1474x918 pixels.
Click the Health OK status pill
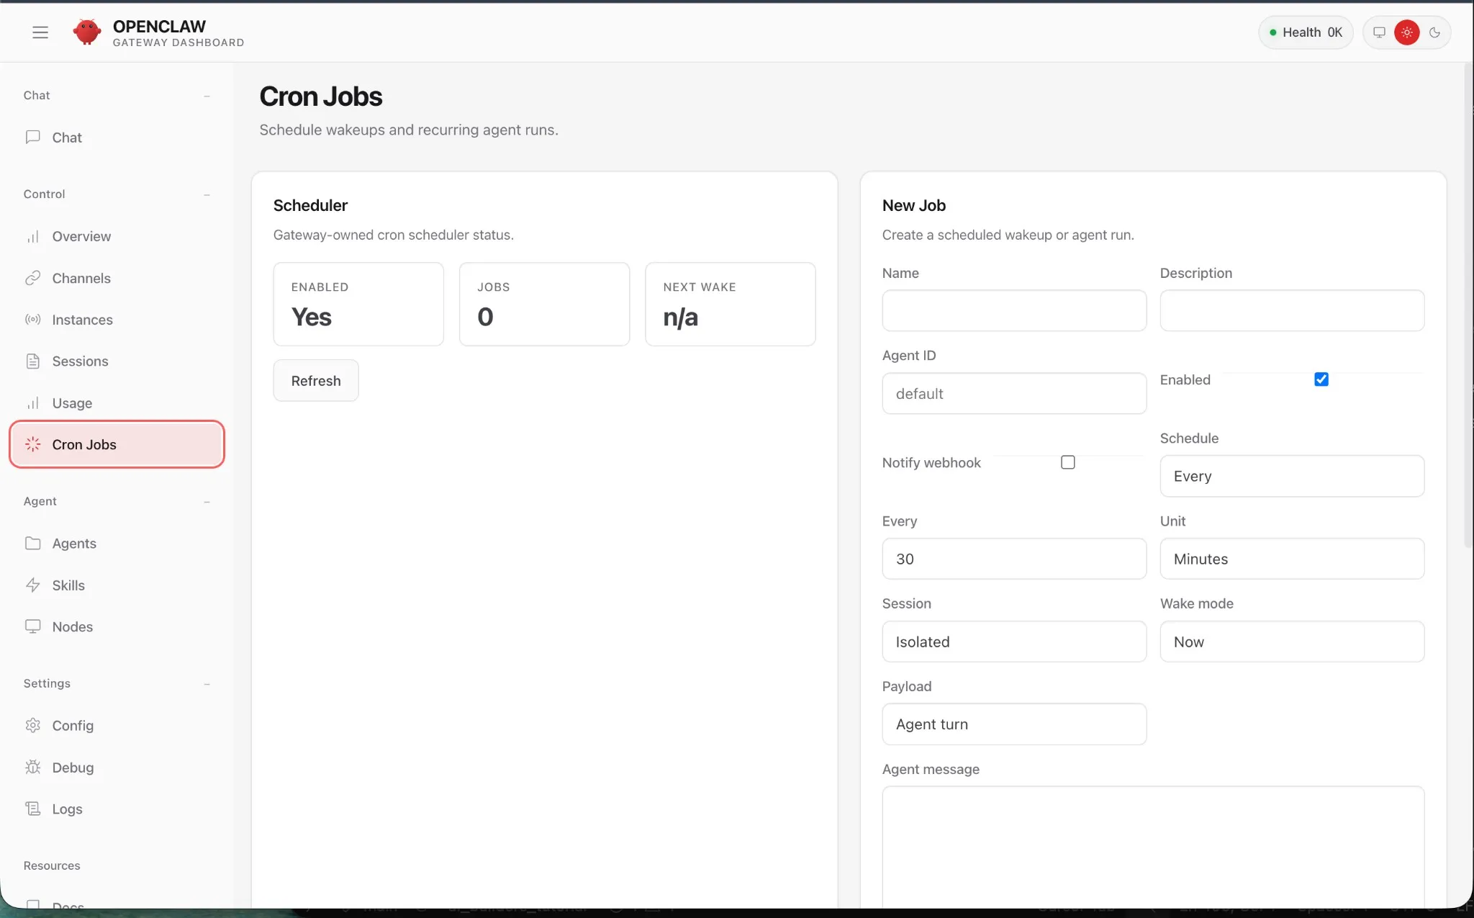coord(1306,32)
